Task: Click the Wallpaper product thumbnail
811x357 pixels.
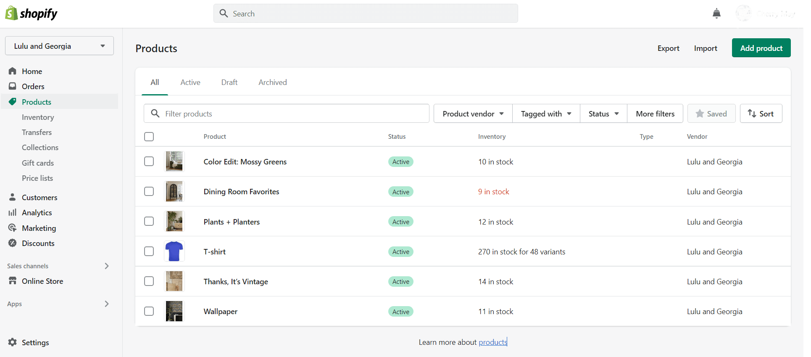Action: (174, 311)
